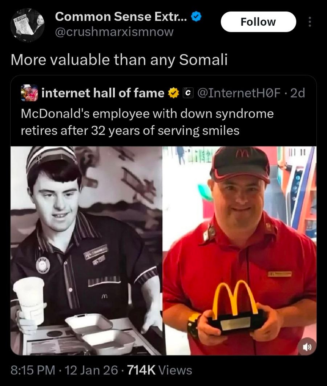Open the 714K Views count

[160, 370]
